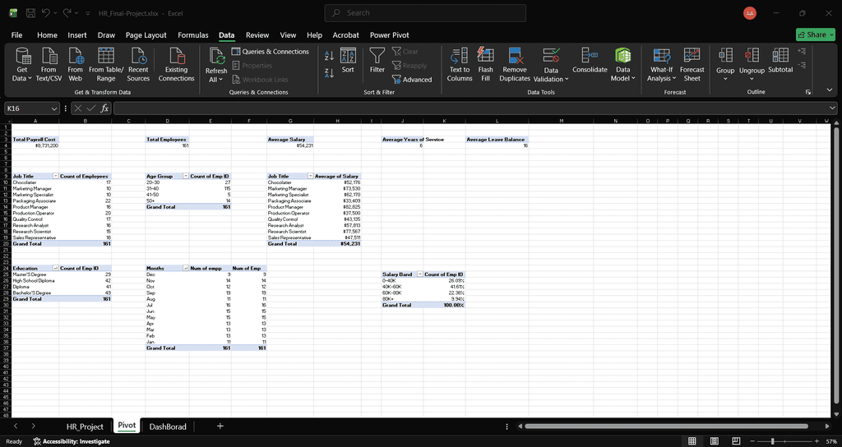Open Queries & Connections pane
The height and width of the screenshot is (447, 842).
270,52
